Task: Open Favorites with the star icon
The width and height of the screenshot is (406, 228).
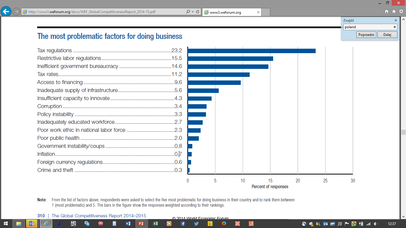Action: tap(394, 12)
